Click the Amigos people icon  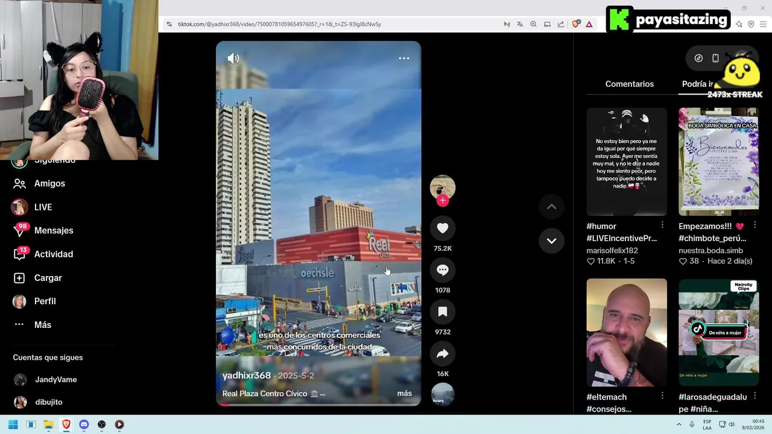[x=19, y=183]
